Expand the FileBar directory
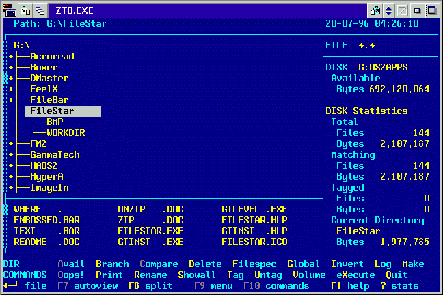 coord(11,100)
